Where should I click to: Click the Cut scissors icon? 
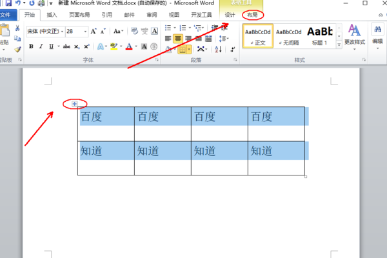click(x=17, y=28)
